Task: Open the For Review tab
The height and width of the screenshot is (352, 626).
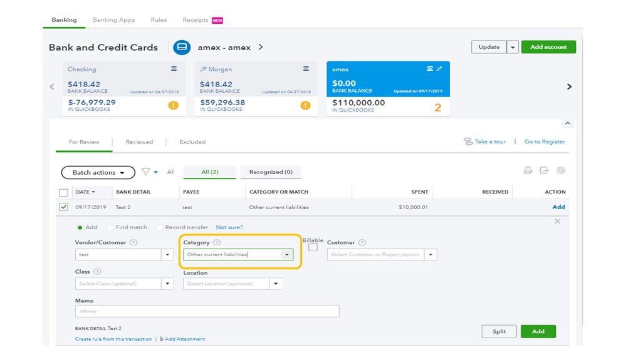Action: point(84,142)
